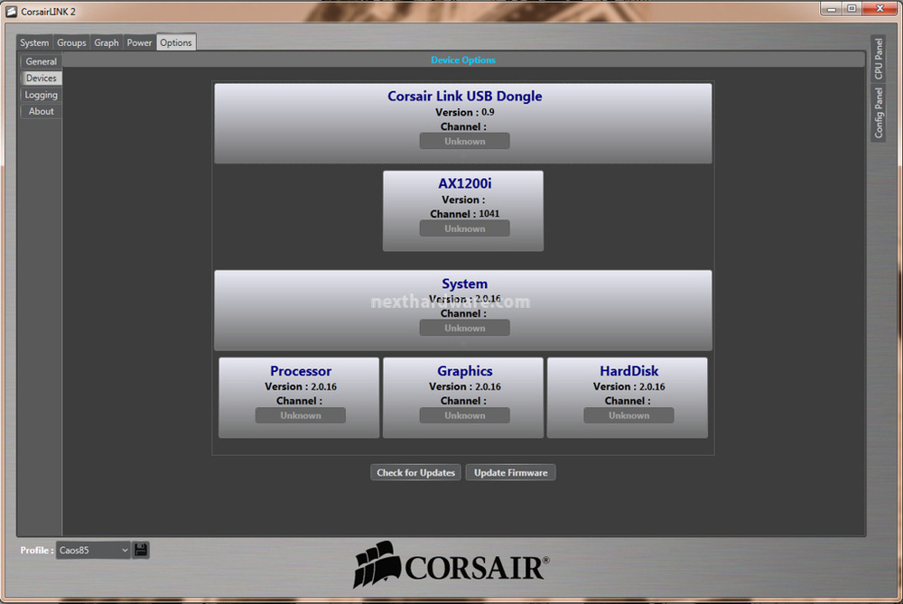This screenshot has width=903, height=604.
Task: Click the Corsair sails logo
Action: pyautogui.click(x=377, y=564)
